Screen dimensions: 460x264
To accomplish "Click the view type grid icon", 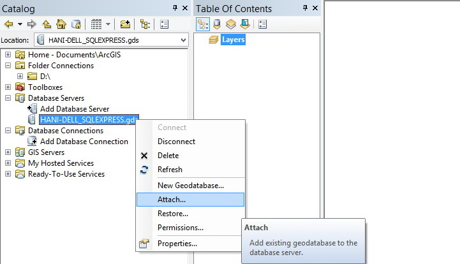I will click(x=96, y=24).
